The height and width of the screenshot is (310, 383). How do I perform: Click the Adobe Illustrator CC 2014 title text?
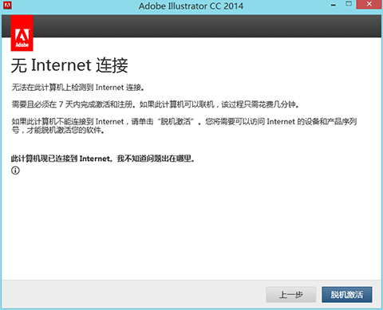pos(191,6)
